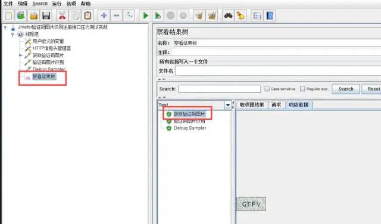Switch to the 响应数据 tab
The width and height of the screenshot is (381, 224).
(298, 105)
